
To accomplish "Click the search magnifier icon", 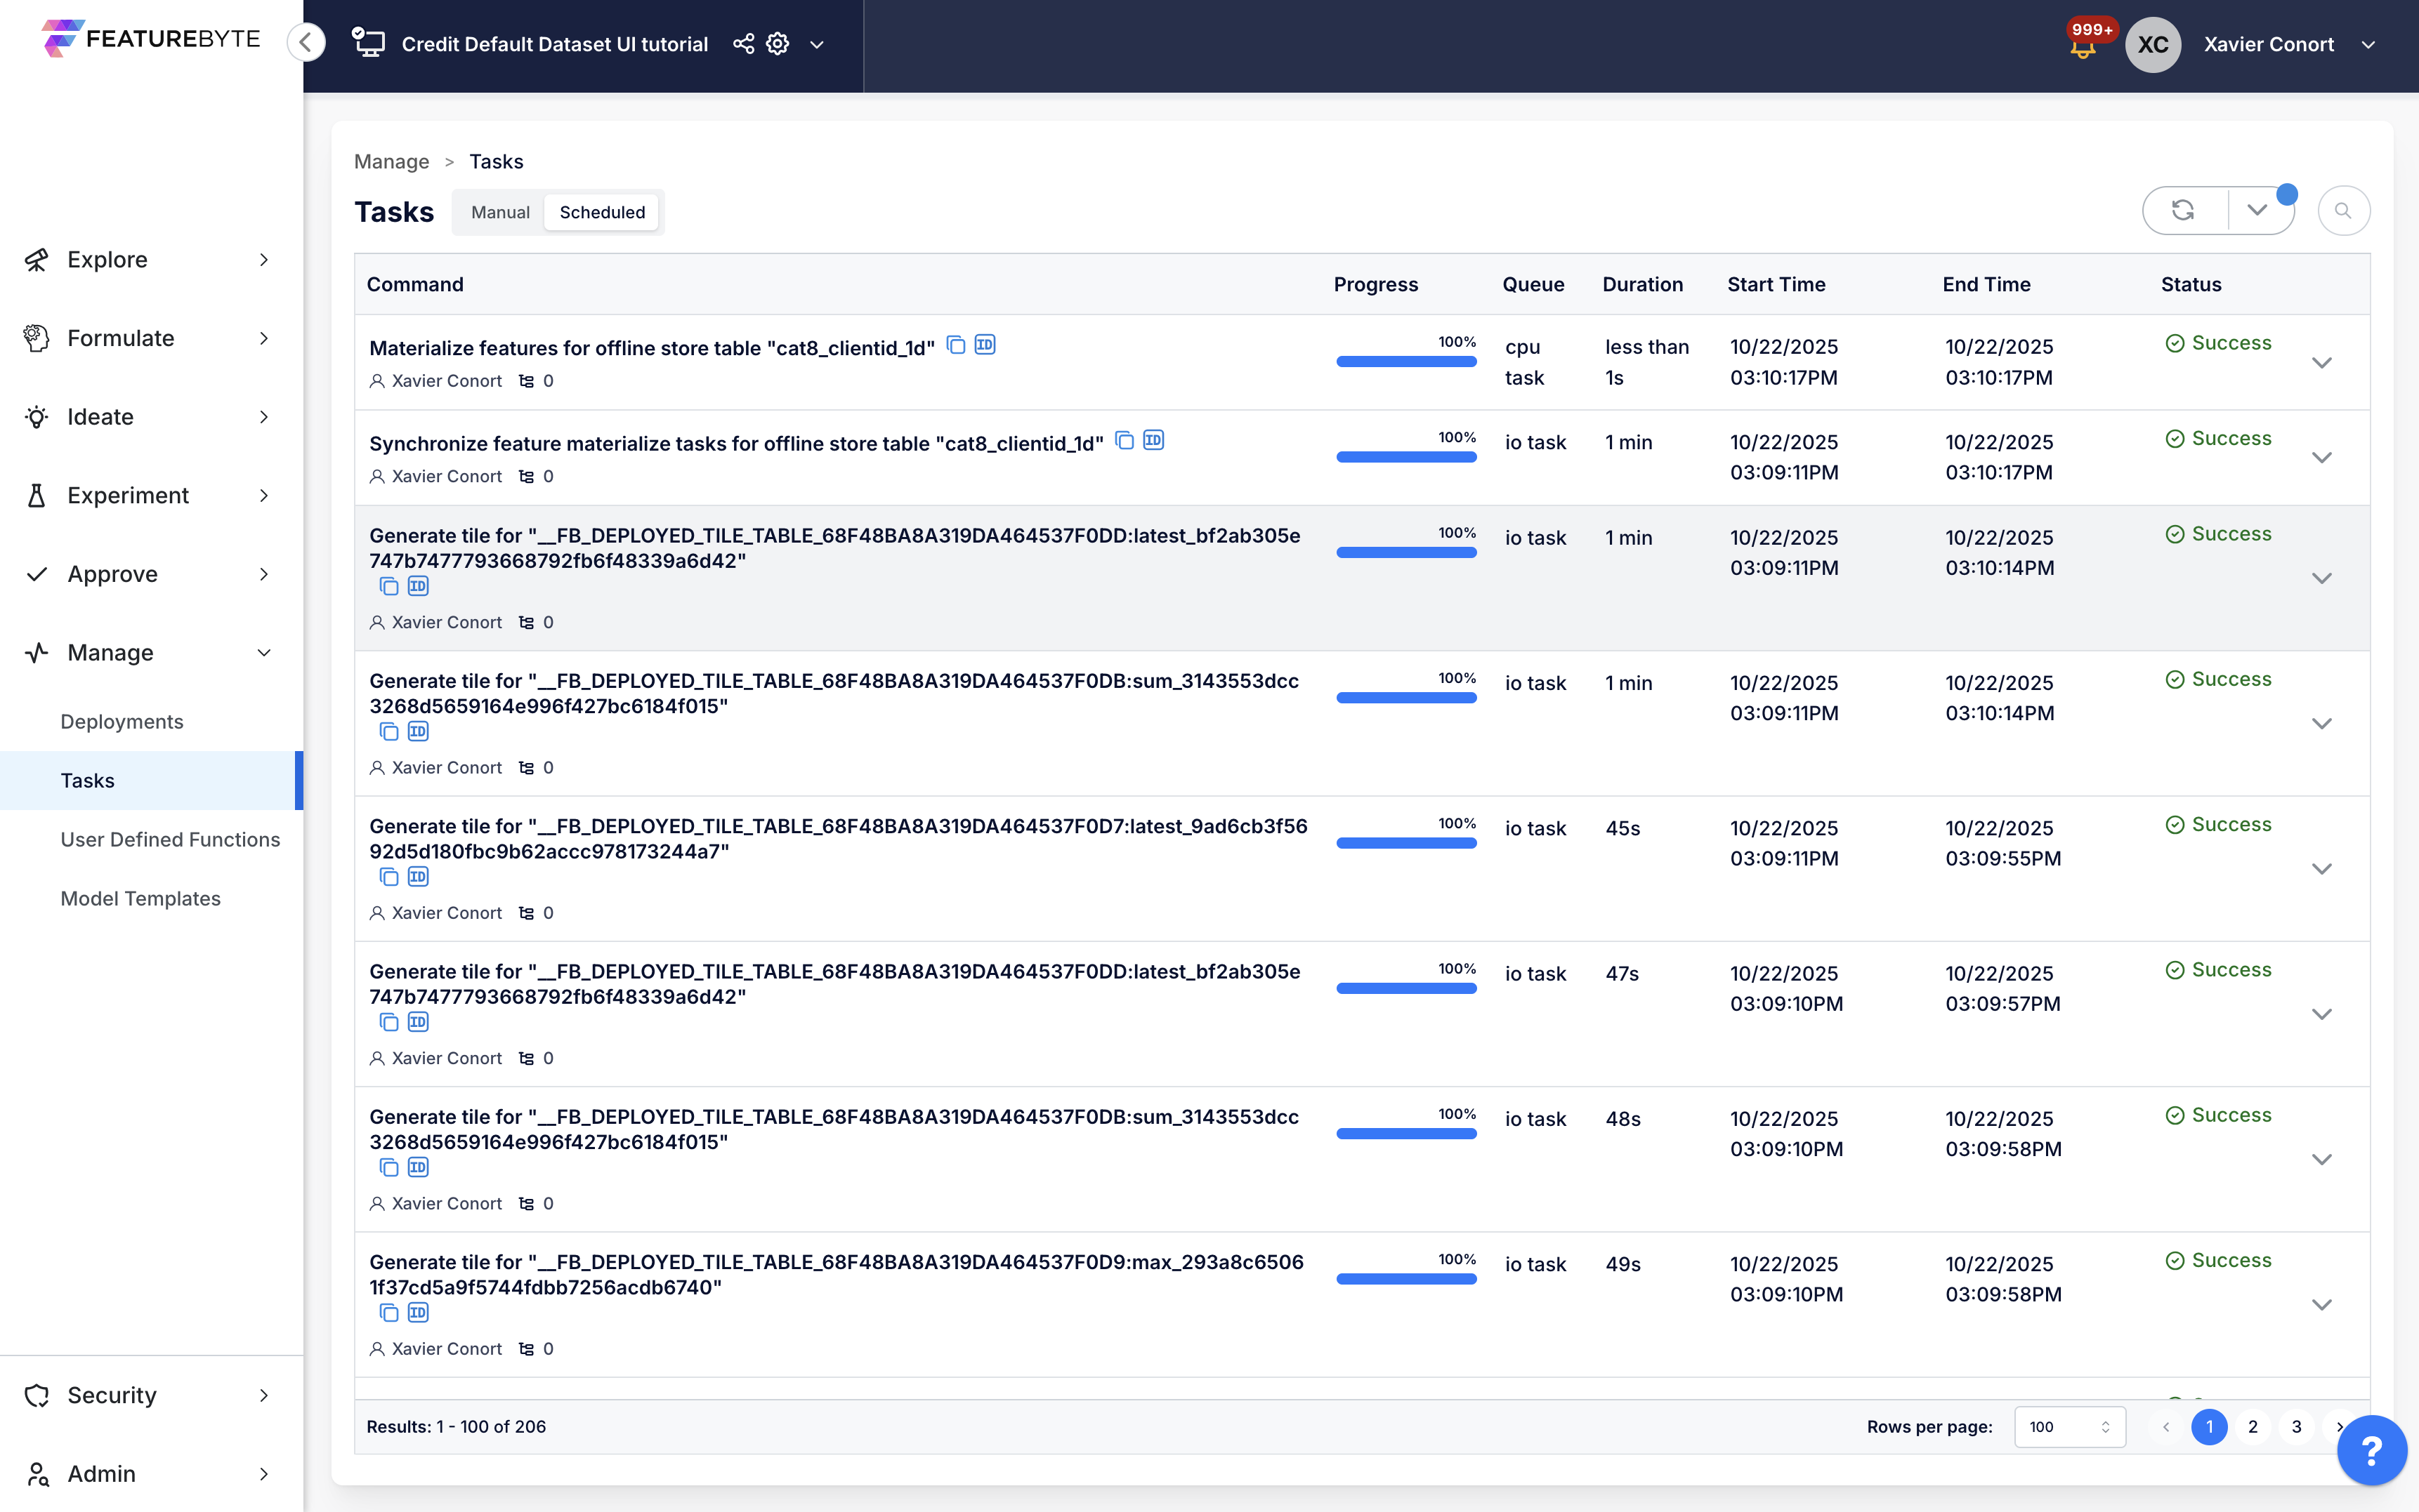I will 2343,210.
